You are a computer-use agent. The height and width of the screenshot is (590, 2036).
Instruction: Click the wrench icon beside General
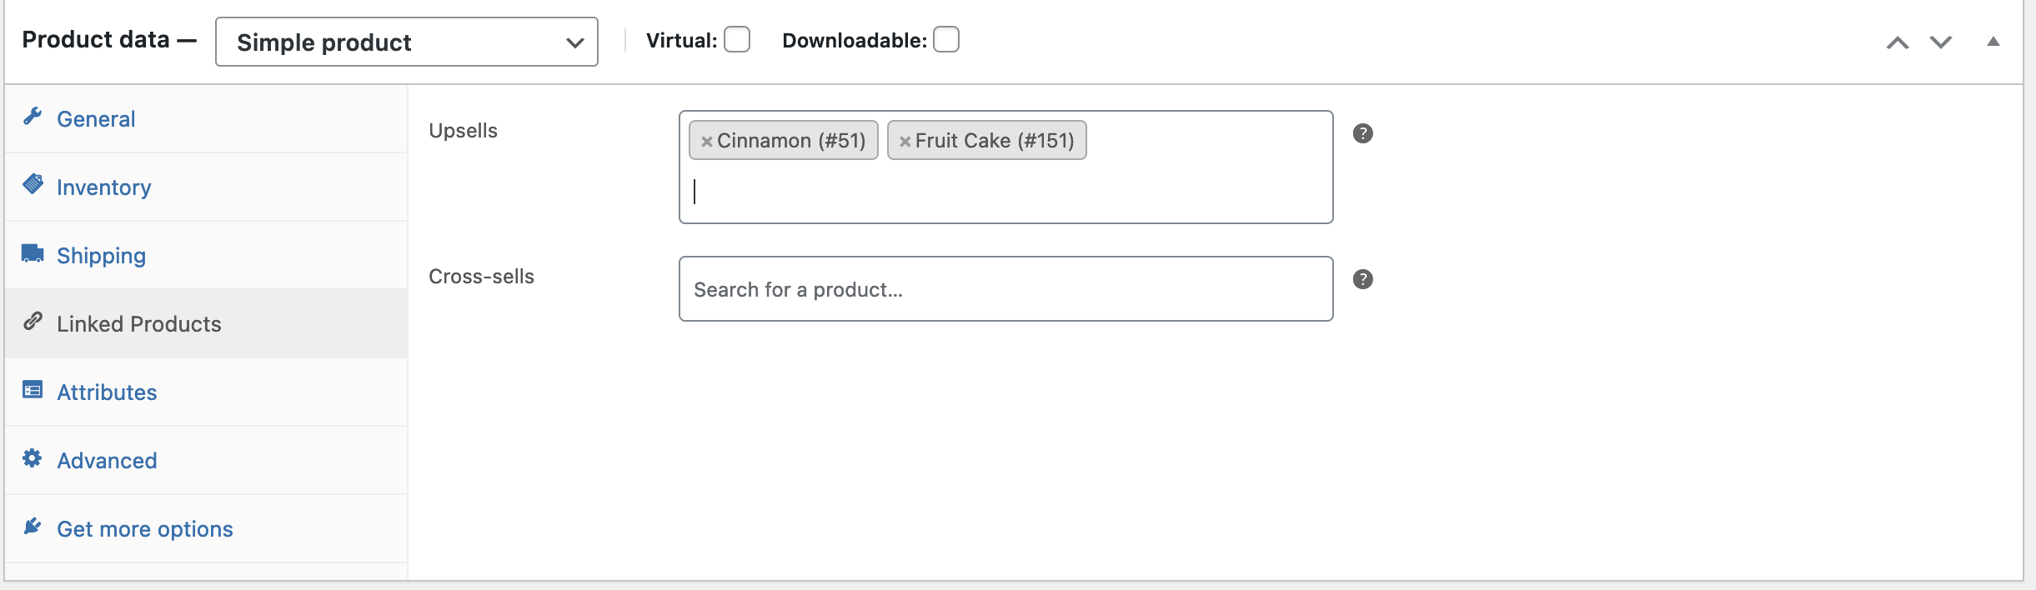[33, 117]
